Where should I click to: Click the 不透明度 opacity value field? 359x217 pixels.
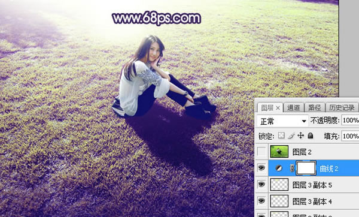tap(350, 120)
